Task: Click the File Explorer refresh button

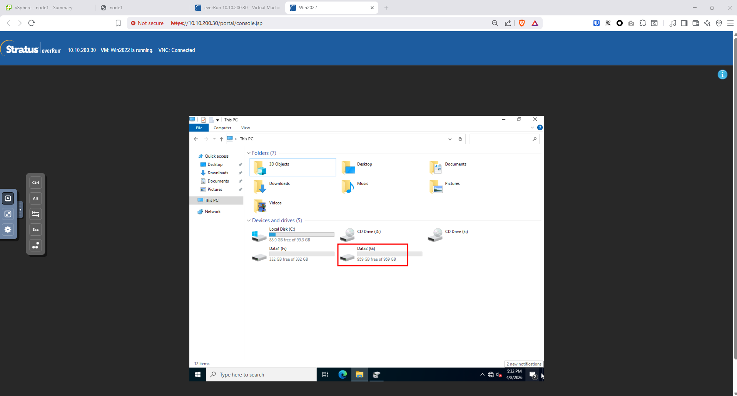Action: click(460, 139)
